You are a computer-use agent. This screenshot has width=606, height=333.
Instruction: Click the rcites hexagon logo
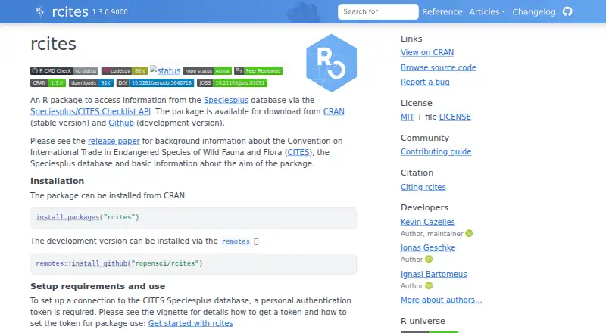click(332, 63)
